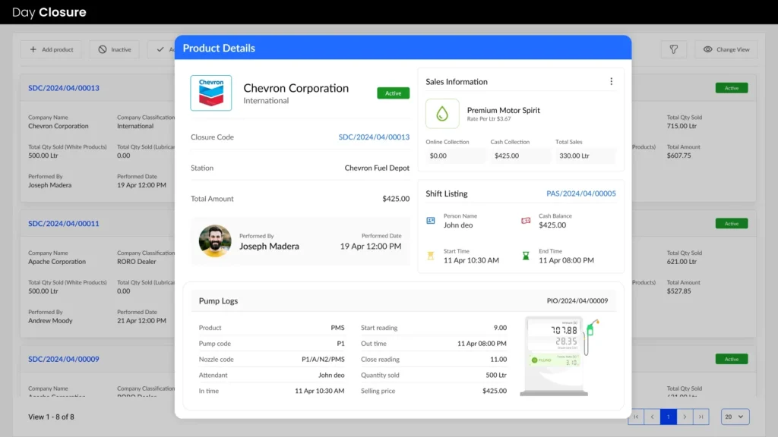This screenshot has height=437, width=778.
Task: Click the End Time hourglass icon
Action: (526, 256)
